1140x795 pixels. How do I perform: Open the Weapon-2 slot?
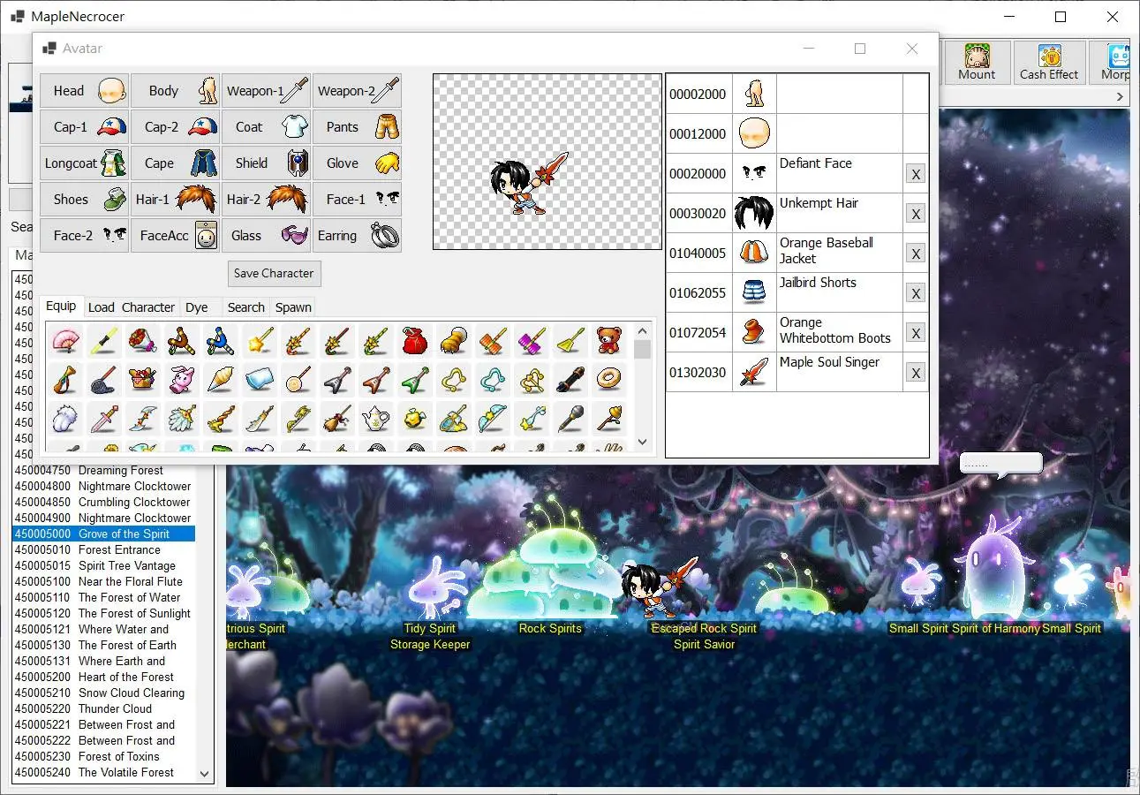pyautogui.click(x=358, y=90)
